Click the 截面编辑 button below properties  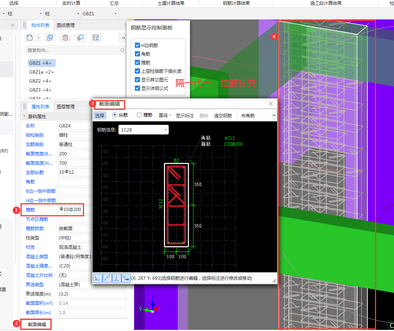click(37, 325)
